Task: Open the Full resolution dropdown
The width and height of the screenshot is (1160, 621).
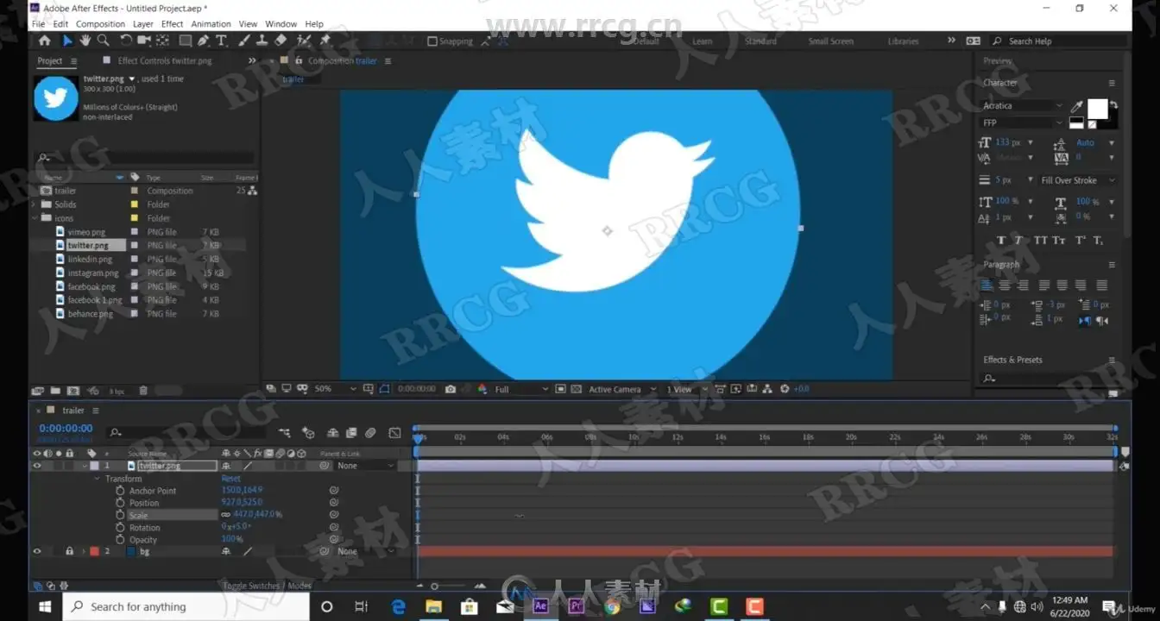Action: coord(521,389)
